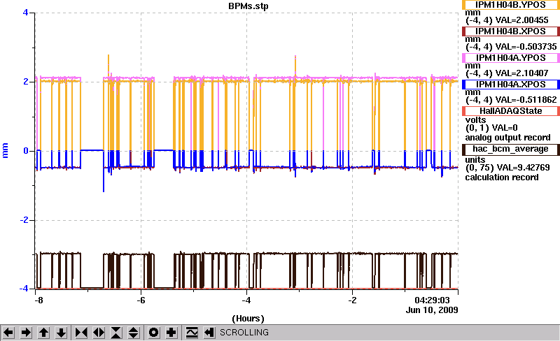Viewport: 560px width, 341px height.
Task: Shift the plot up with the up arrow
Action: [x=43, y=333]
